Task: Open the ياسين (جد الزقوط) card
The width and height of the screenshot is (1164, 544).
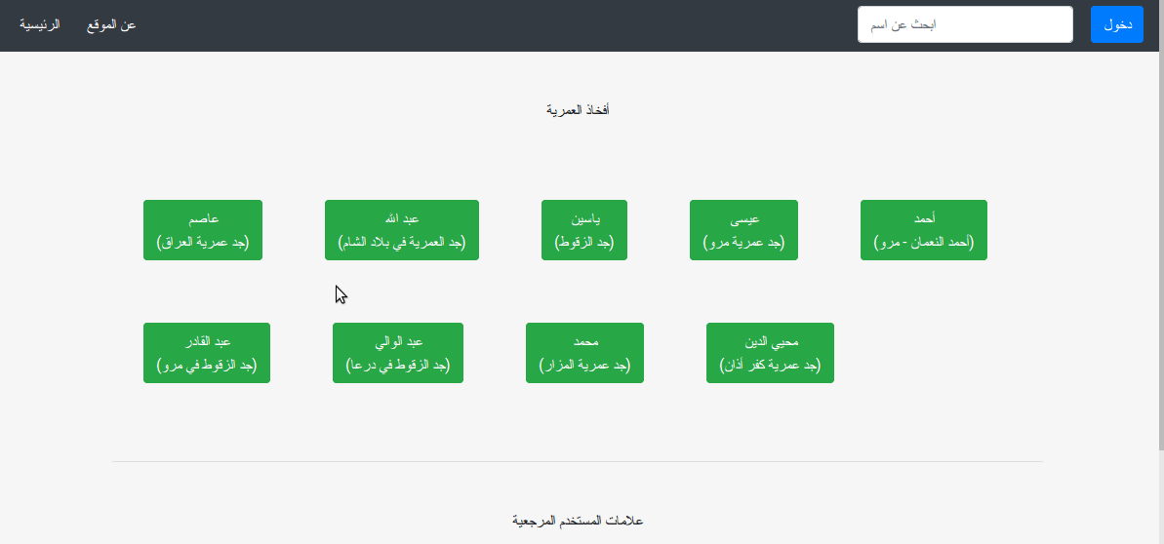Action: (584, 230)
